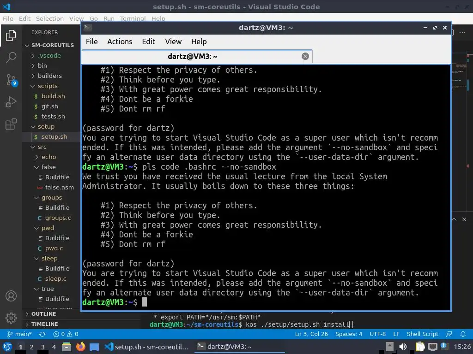Launch the file manager from the taskbar
The height and width of the screenshot is (354, 473).
coord(67,347)
